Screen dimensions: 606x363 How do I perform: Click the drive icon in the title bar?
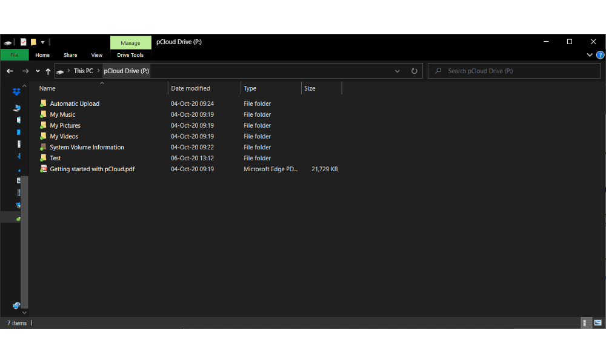pos(7,42)
